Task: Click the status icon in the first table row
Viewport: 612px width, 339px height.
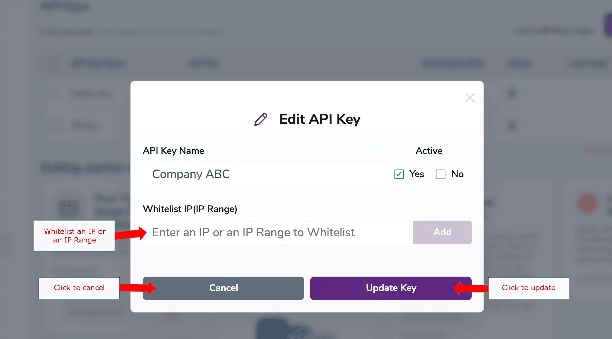Action: pos(512,93)
